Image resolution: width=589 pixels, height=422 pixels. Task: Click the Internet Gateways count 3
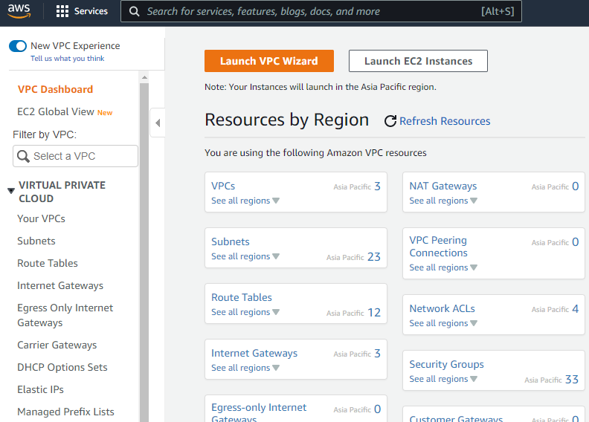pos(377,354)
